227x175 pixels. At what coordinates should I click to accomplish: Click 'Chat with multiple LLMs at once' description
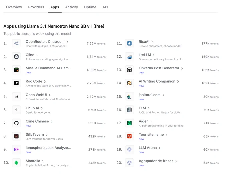coord(46,46)
